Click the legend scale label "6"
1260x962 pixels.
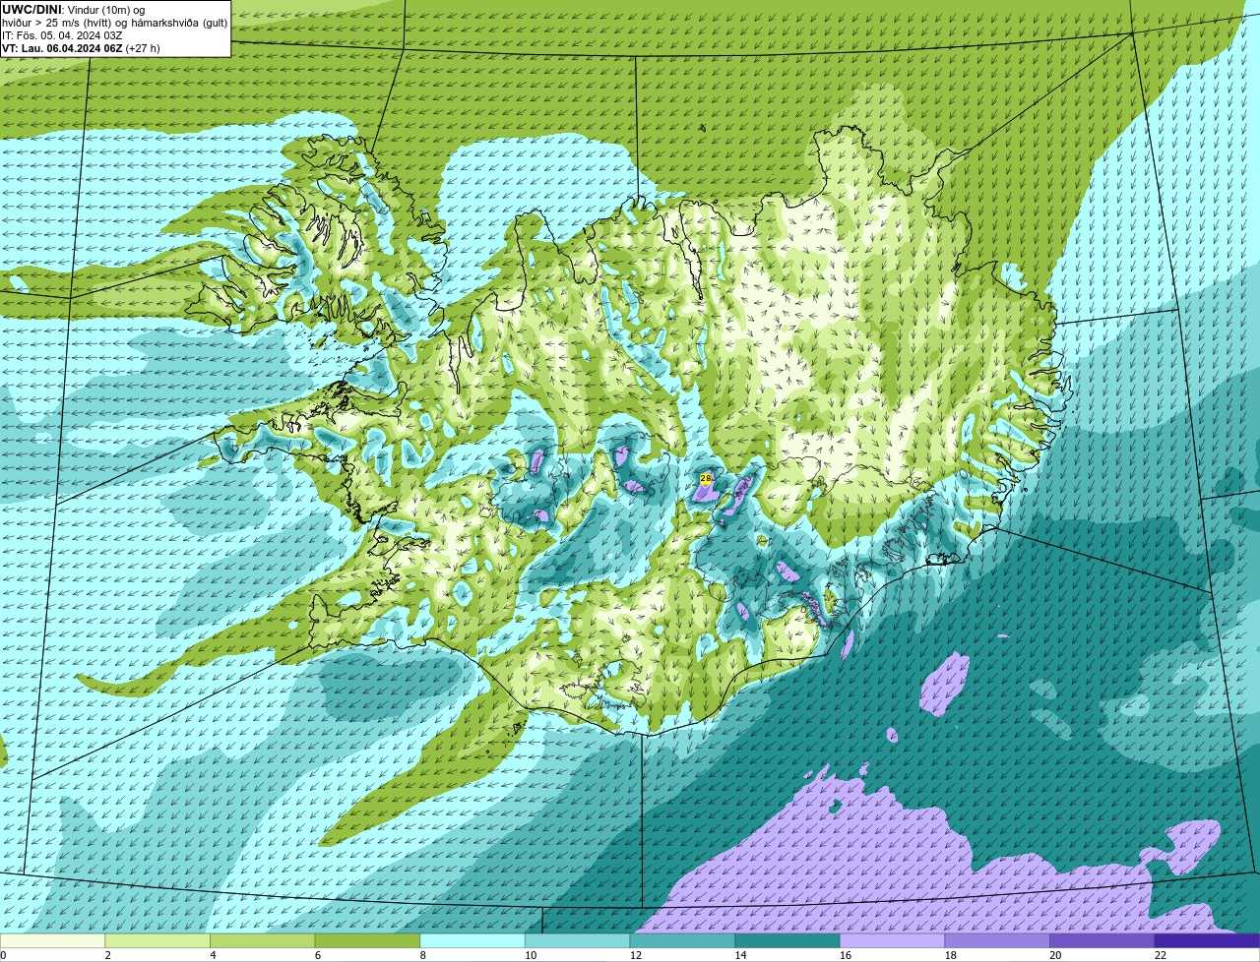(317, 955)
